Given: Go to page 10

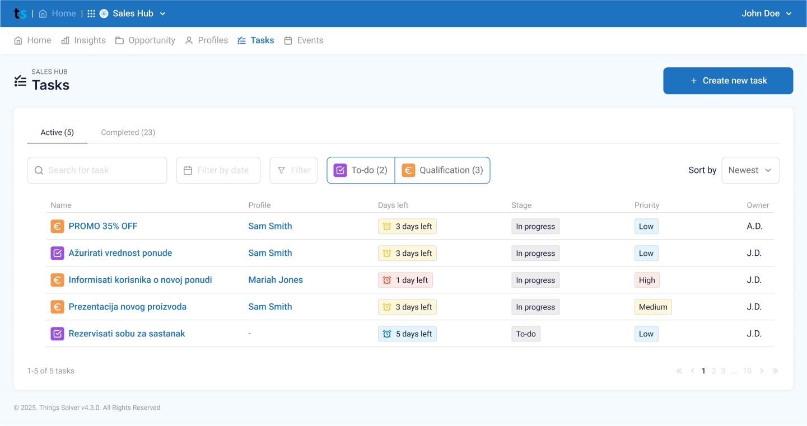Looking at the screenshot, I should [x=747, y=371].
